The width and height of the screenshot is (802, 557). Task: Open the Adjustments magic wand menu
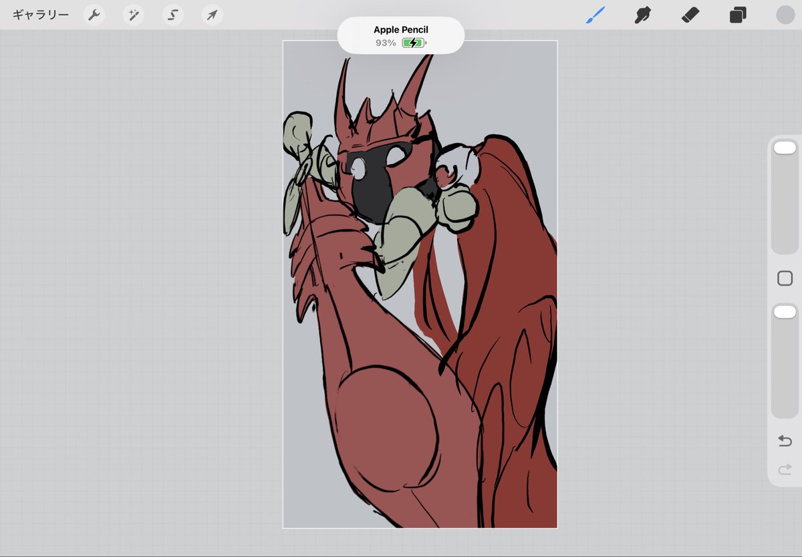tap(134, 15)
